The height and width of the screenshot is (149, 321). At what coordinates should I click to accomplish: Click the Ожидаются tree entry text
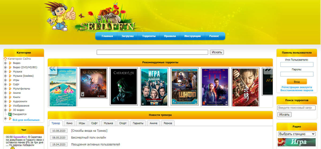(20, 114)
